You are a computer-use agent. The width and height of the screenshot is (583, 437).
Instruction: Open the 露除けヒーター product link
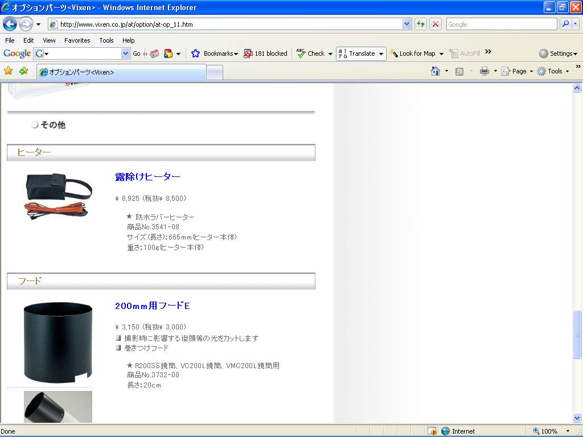pos(147,177)
